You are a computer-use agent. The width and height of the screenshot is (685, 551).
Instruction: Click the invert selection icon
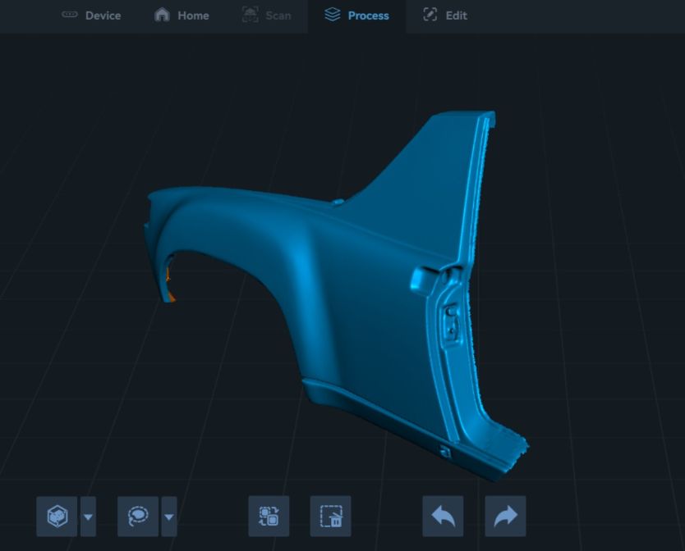[269, 516]
